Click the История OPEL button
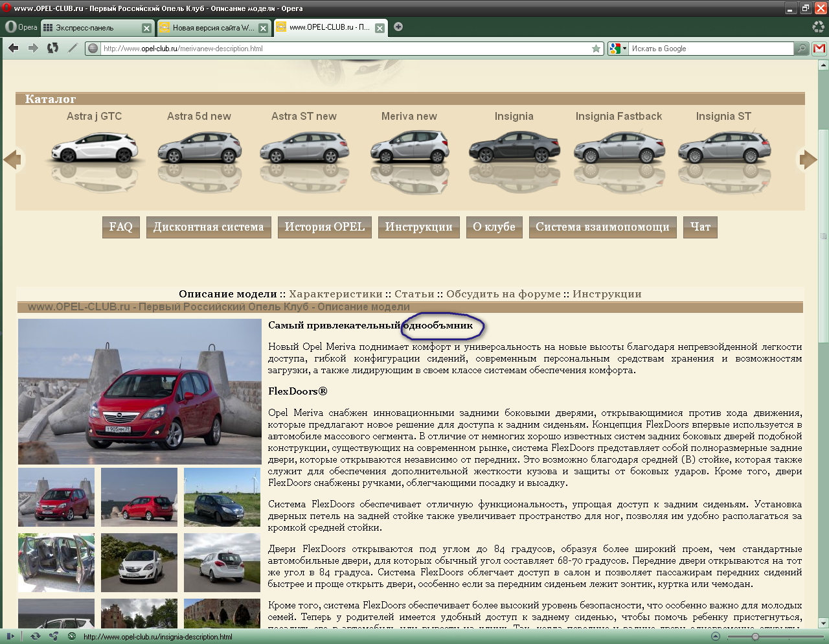The width and height of the screenshot is (829, 644). 324,227
